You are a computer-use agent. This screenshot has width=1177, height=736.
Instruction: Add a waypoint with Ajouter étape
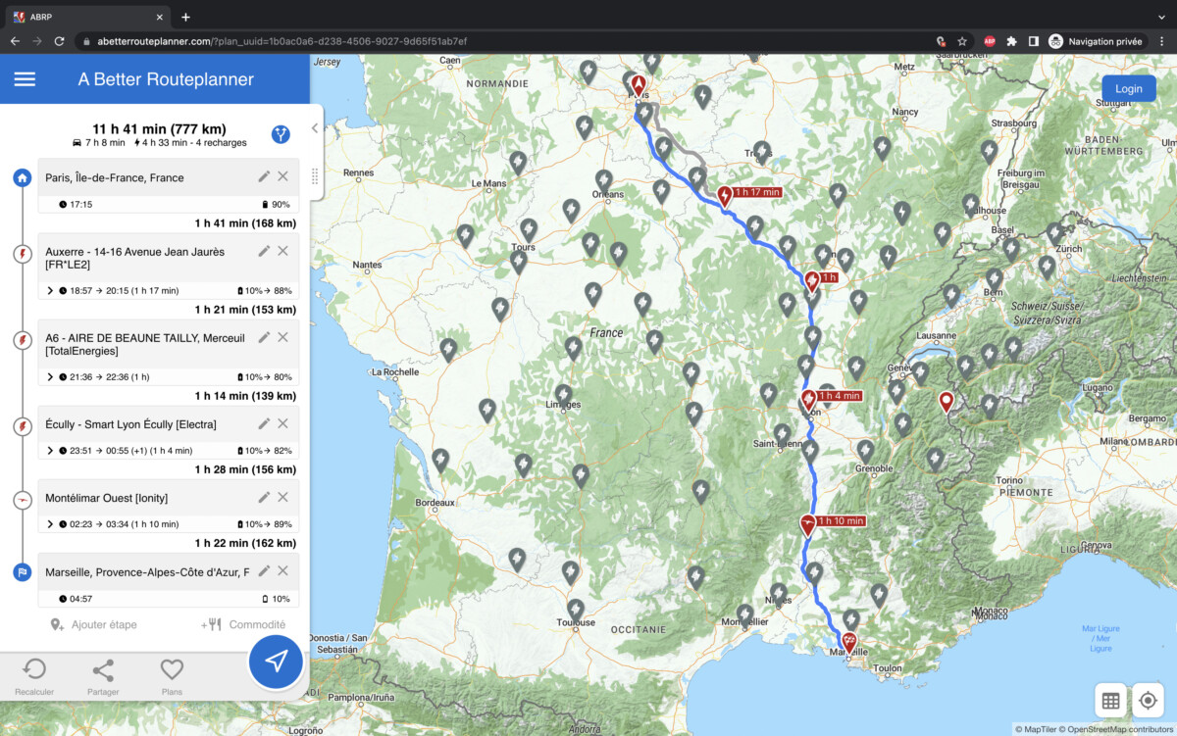[94, 624]
